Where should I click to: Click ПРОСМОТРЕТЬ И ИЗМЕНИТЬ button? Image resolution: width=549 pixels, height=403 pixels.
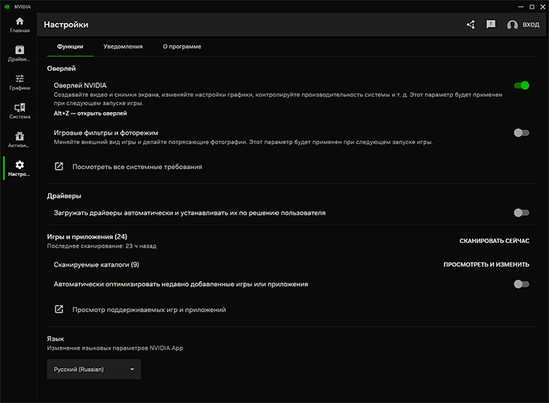(x=486, y=264)
